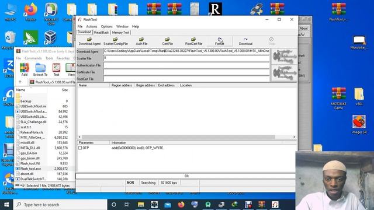Select the Download tab
This screenshot has width=374, height=210.
[84, 32]
